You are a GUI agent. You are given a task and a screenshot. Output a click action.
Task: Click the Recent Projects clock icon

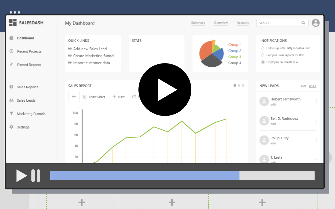12,51
